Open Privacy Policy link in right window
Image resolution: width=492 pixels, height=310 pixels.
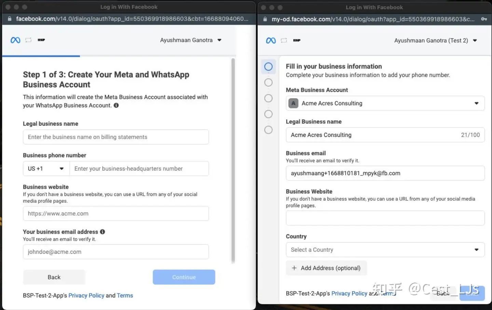click(x=349, y=294)
